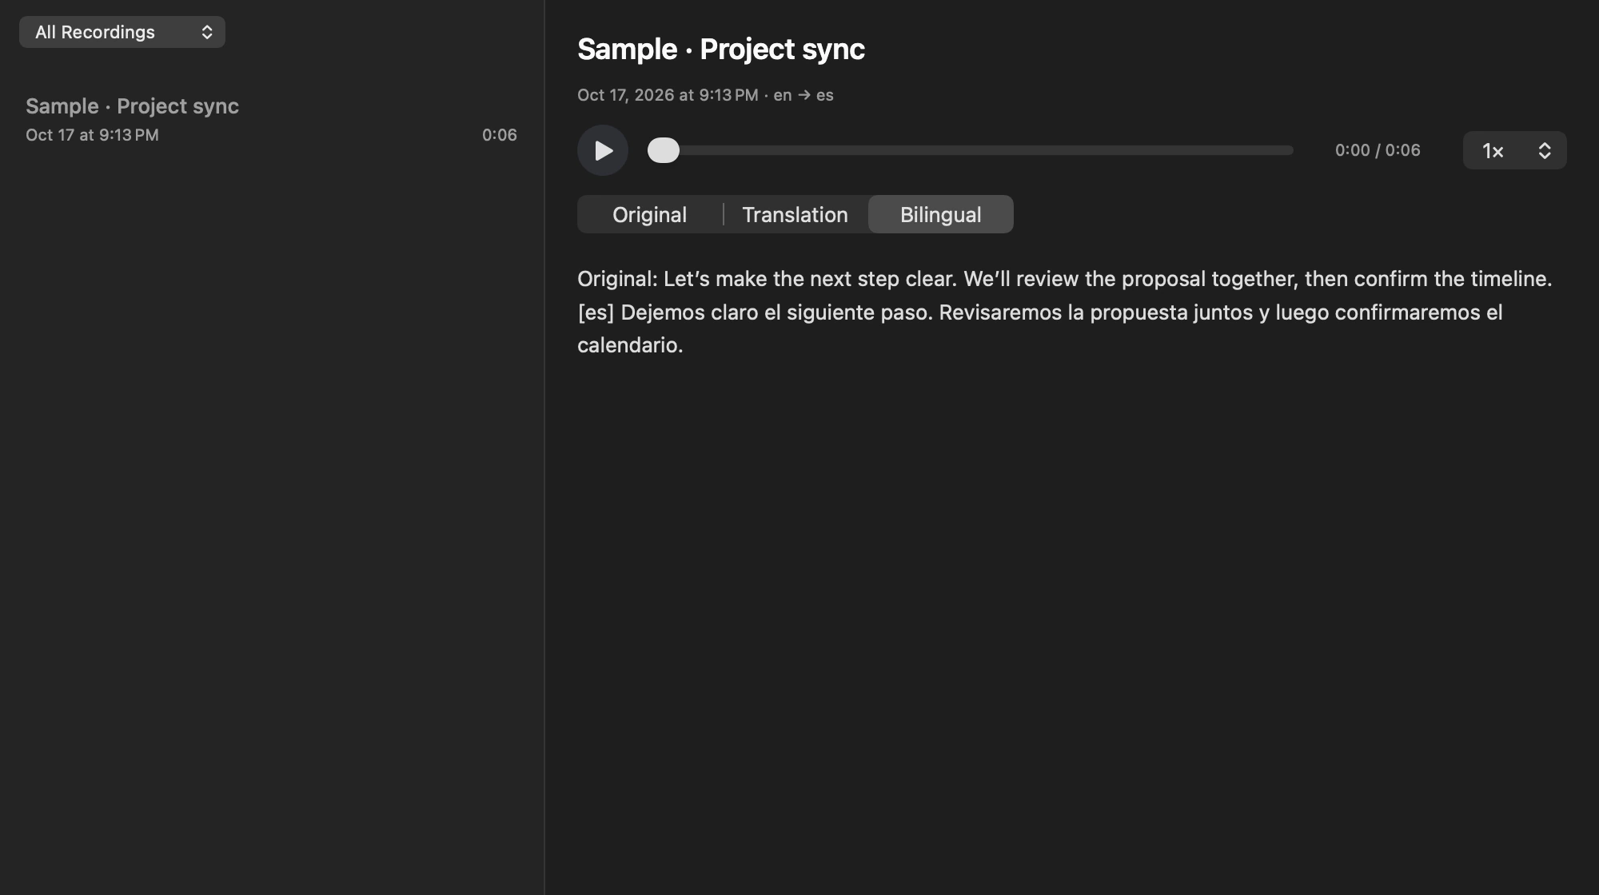Screen dimensions: 1599x895
Task: Click the Oct 17, 2026 date and language line
Action: (705, 95)
